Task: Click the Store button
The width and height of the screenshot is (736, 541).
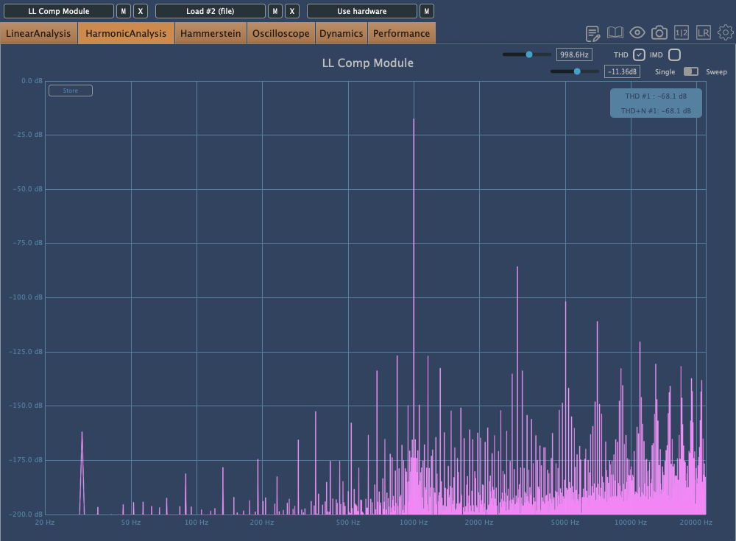Action: (71, 91)
